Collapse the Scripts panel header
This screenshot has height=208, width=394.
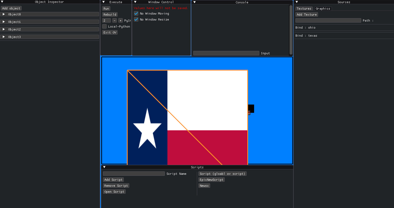pyautogui.click(x=104, y=167)
